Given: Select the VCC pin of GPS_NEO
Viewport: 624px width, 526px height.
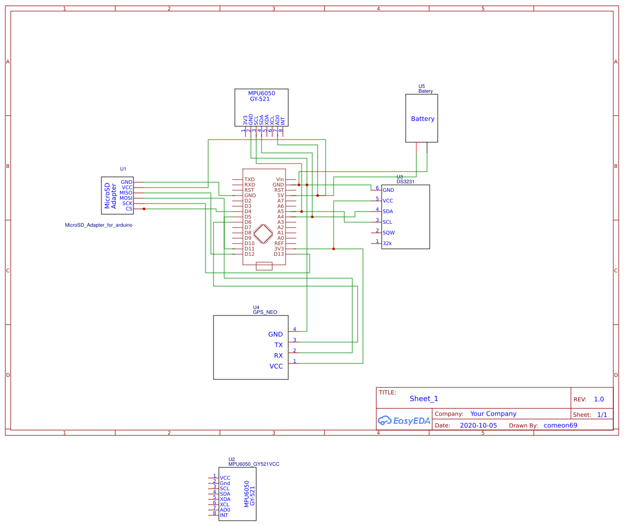Looking at the screenshot, I should [276, 366].
